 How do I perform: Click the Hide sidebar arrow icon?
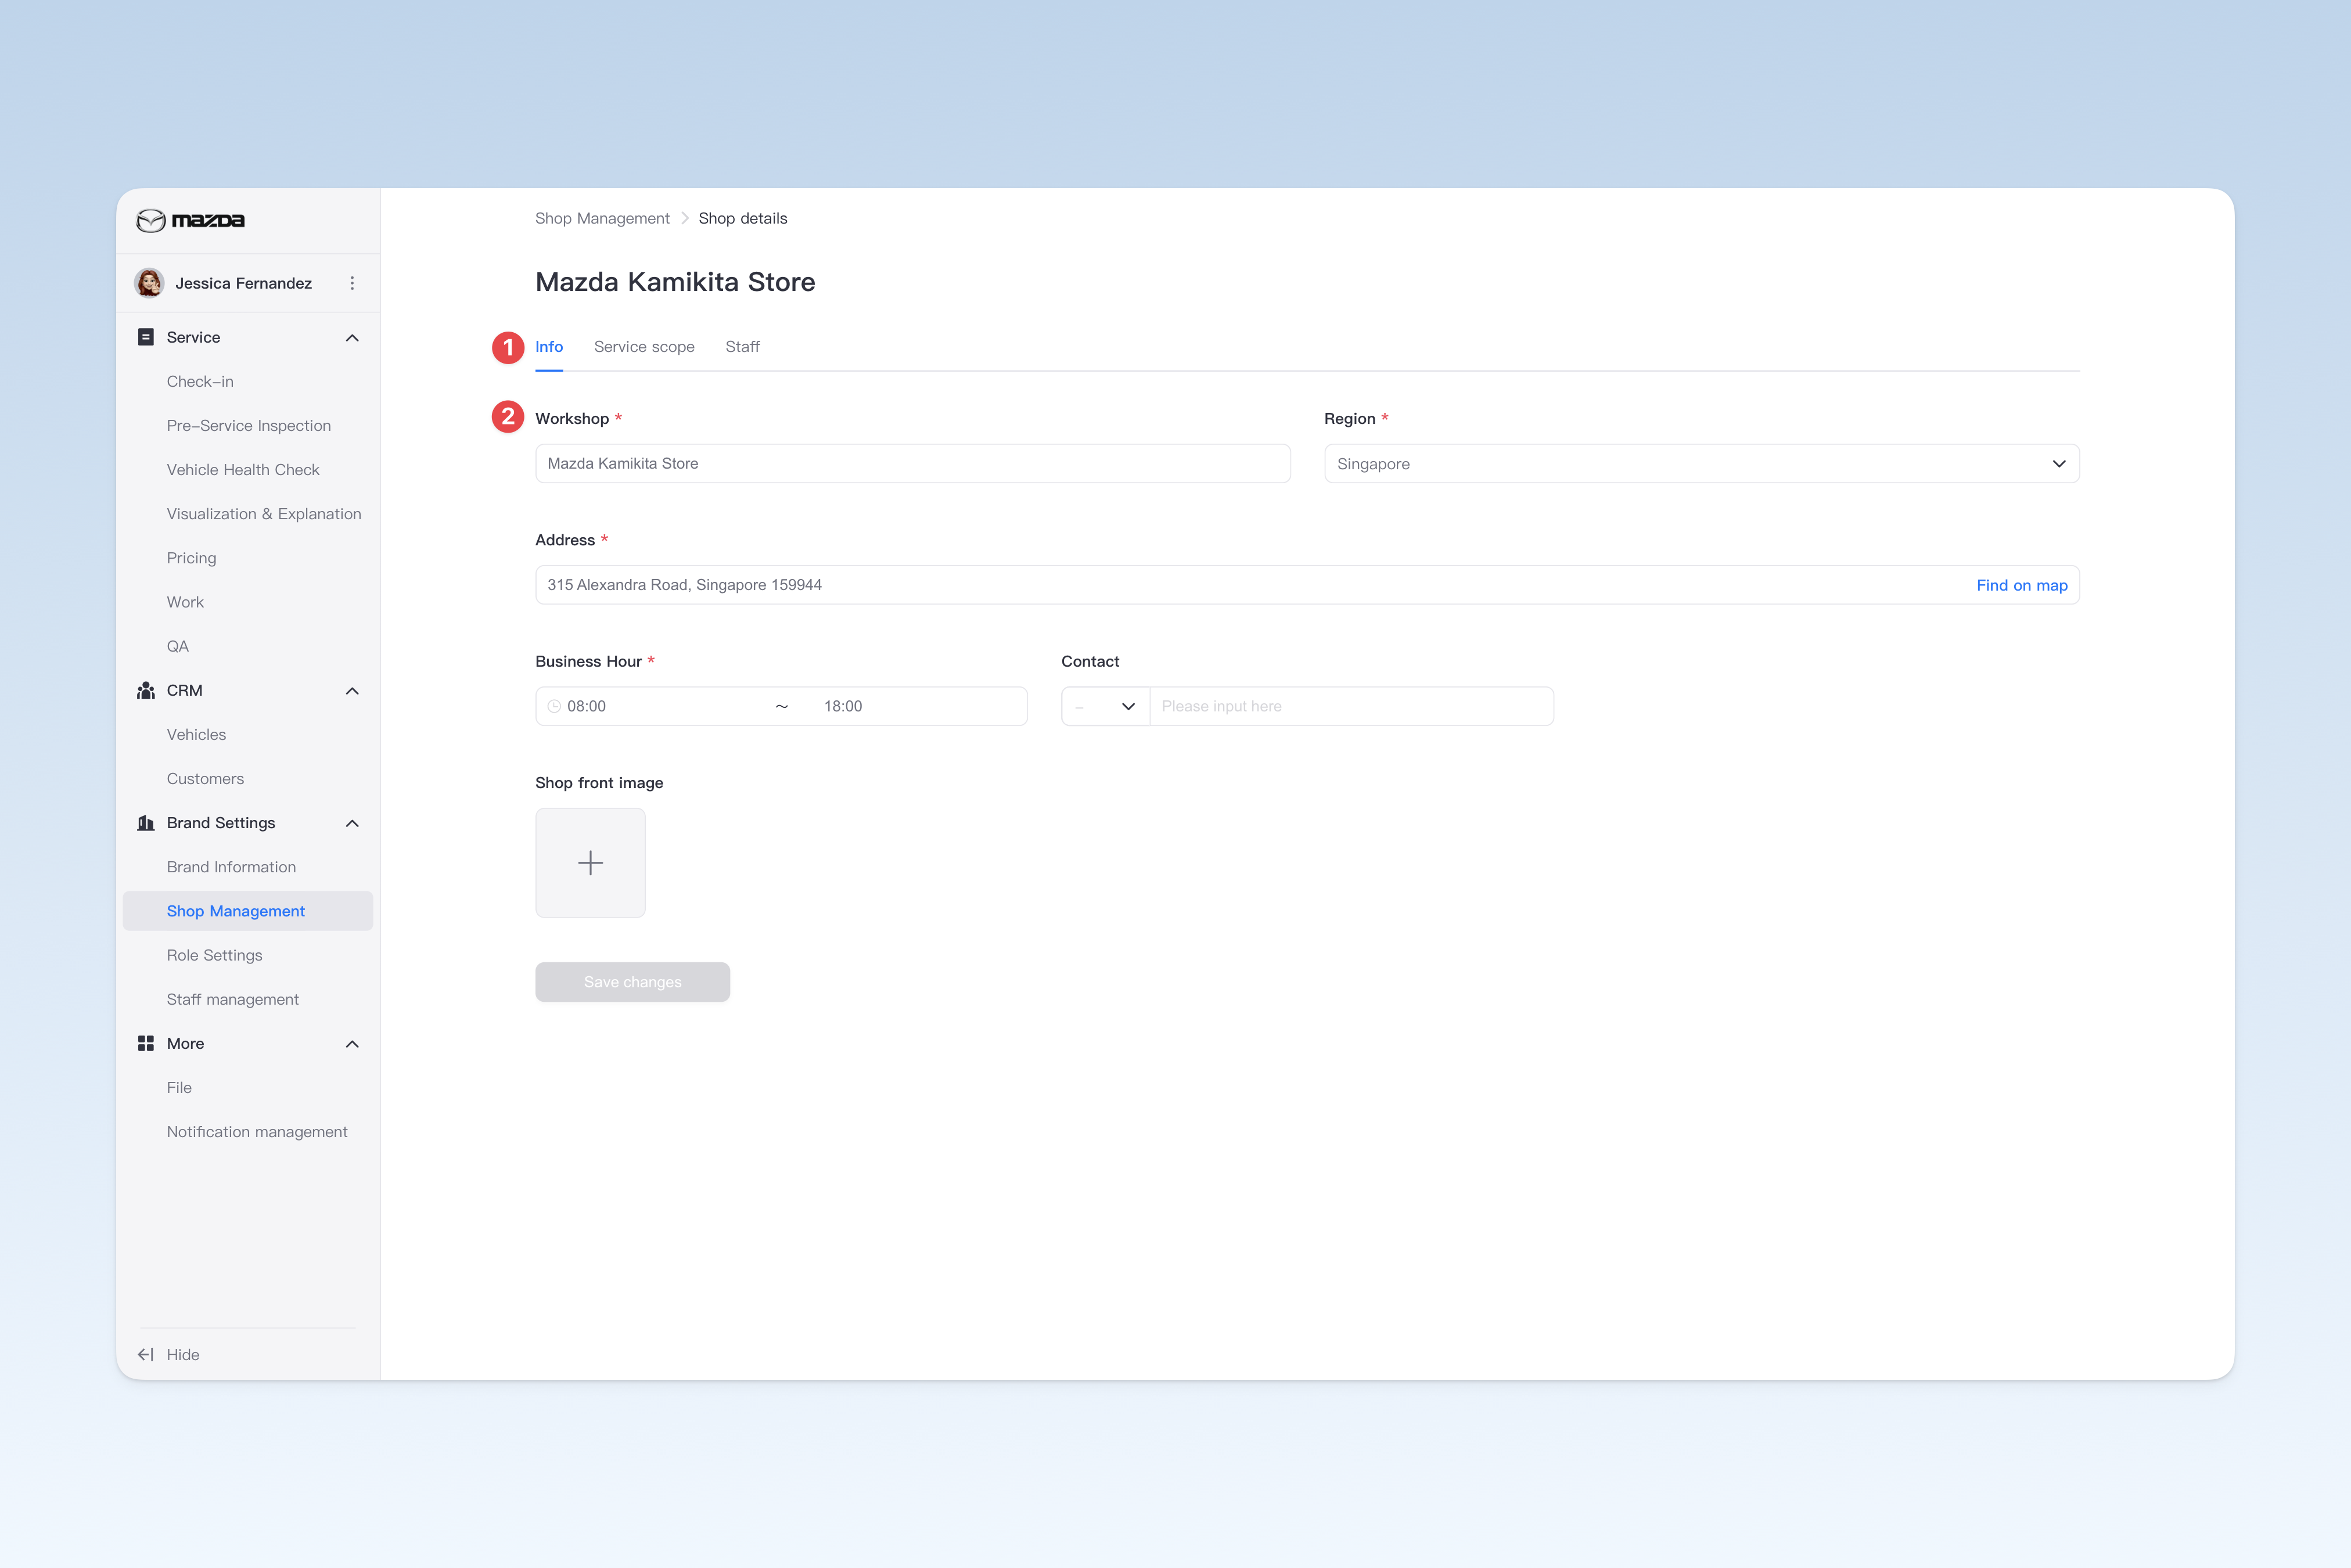pyautogui.click(x=146, y=1354)
